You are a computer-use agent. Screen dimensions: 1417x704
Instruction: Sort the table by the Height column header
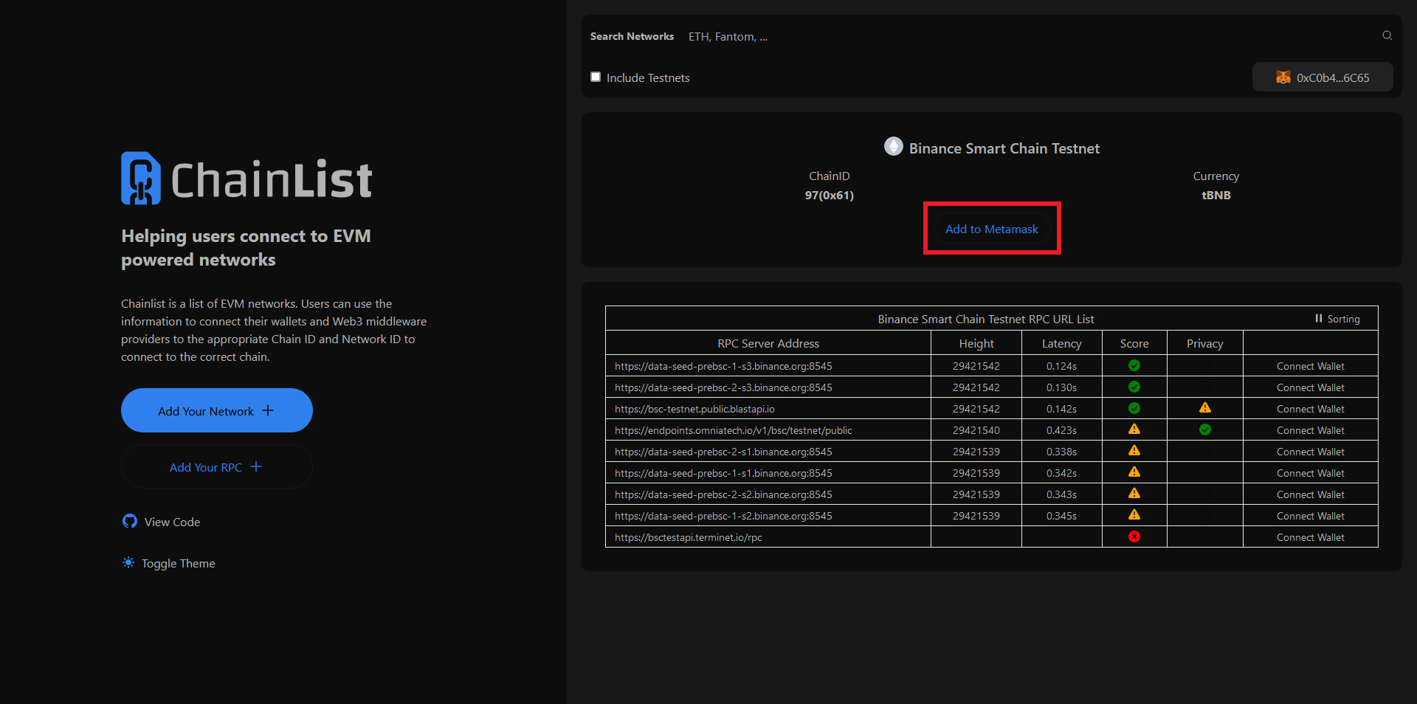(976, 343)
